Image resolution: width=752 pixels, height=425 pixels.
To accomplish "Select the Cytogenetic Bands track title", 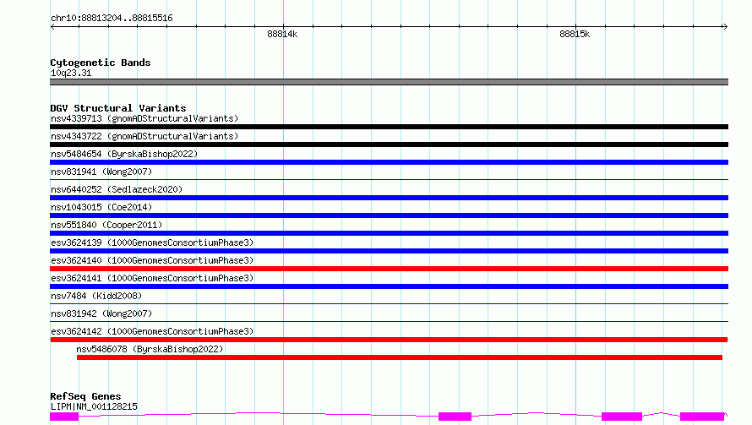I will click(101, 63).
